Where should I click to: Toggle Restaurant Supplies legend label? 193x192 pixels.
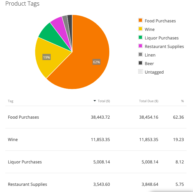[x=164, y=47]
